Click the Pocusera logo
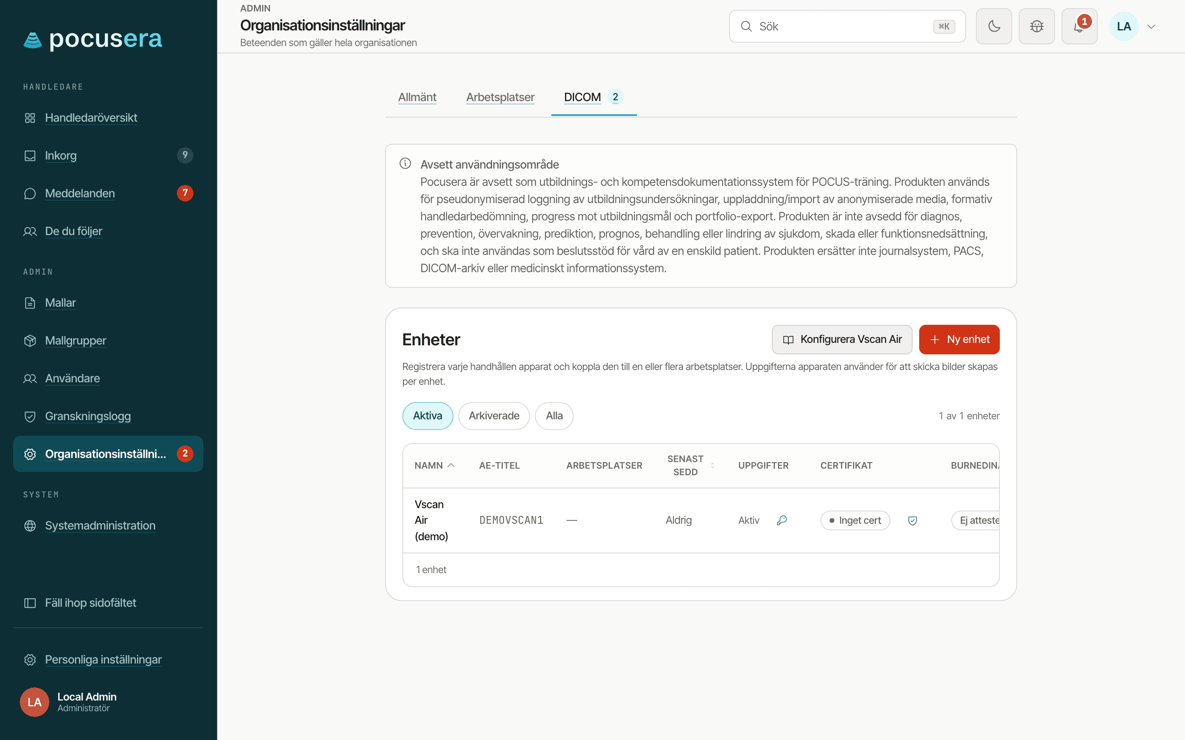 93,39
